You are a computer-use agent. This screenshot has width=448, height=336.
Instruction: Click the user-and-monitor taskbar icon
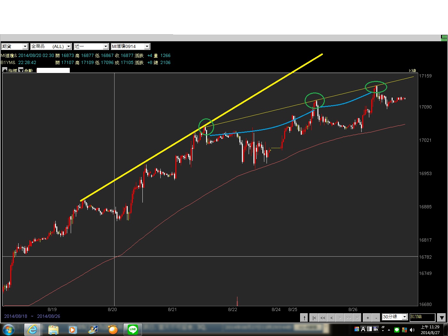(93, 329)
